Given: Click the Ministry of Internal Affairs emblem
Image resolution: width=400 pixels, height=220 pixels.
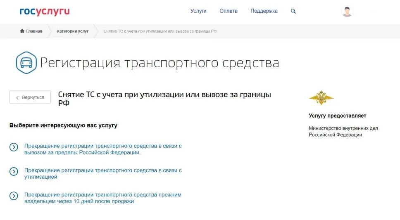Looking at the screenshot, I should coord(321,98).
